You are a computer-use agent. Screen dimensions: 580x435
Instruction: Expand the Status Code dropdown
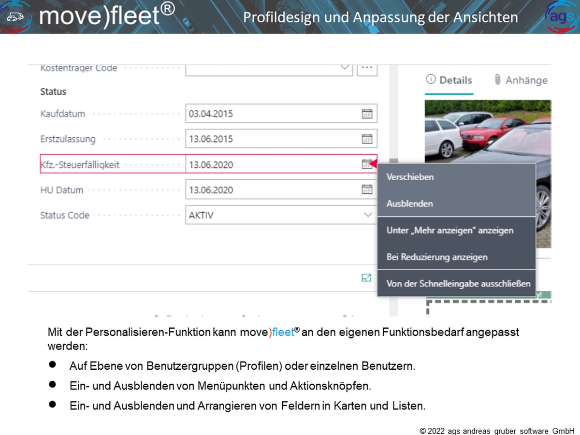pyautogui.click(x=368, y=215)
